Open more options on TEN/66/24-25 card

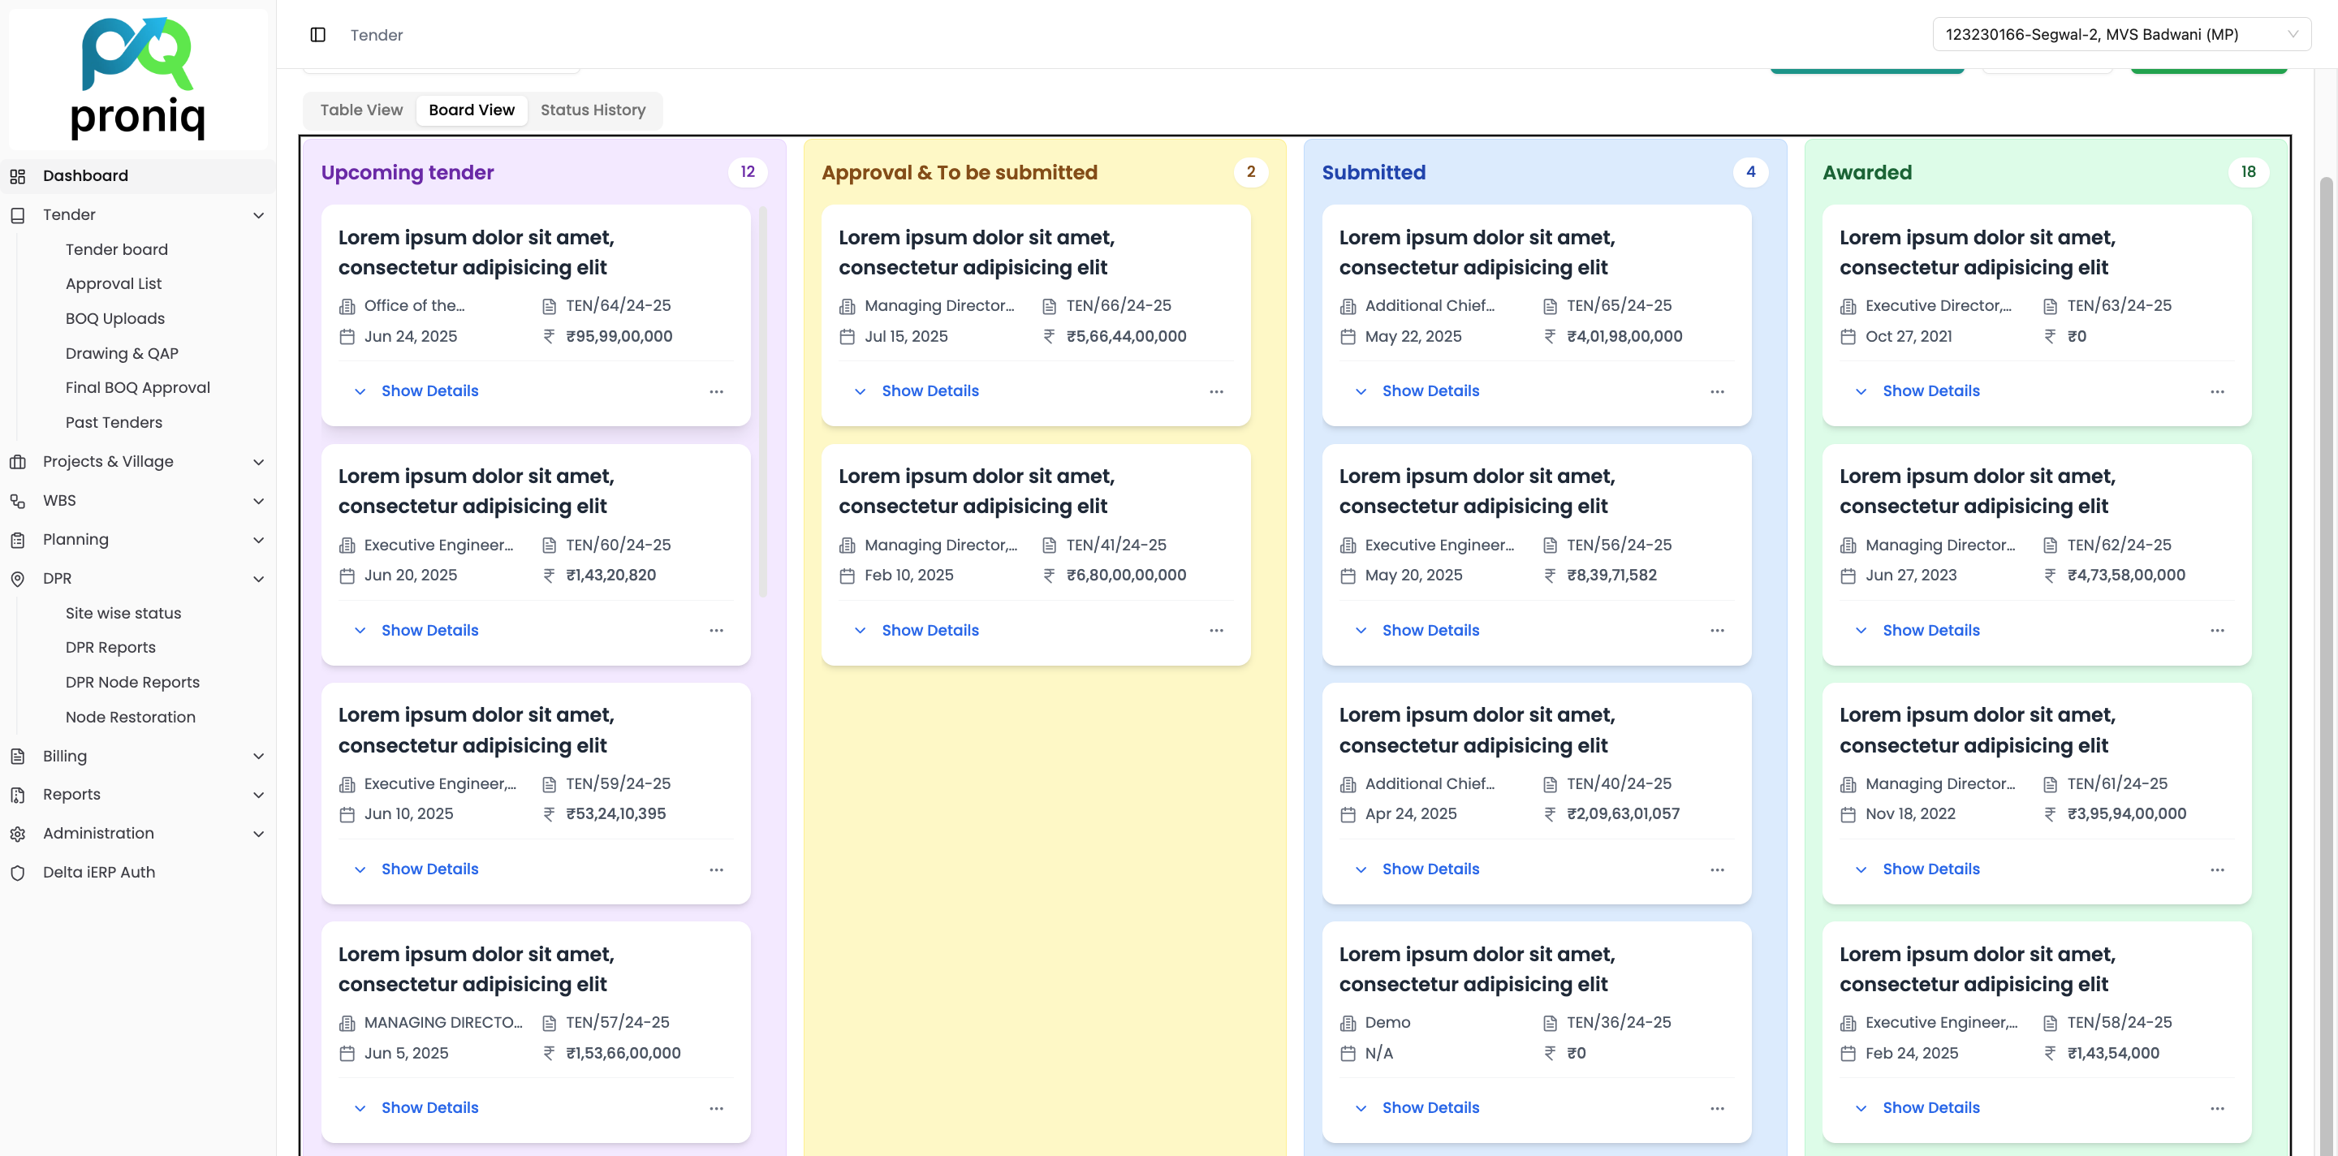[1216, 391]
